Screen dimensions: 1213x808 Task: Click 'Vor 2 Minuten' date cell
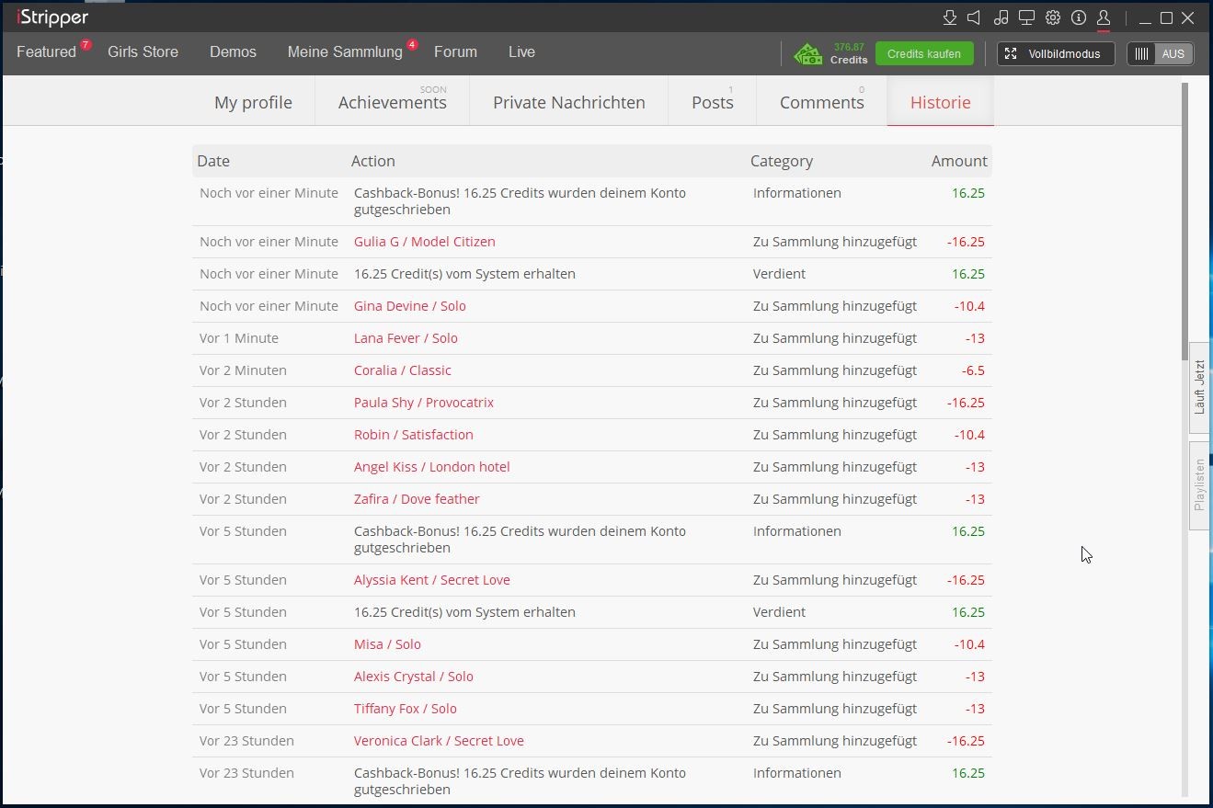click(243, 370)
